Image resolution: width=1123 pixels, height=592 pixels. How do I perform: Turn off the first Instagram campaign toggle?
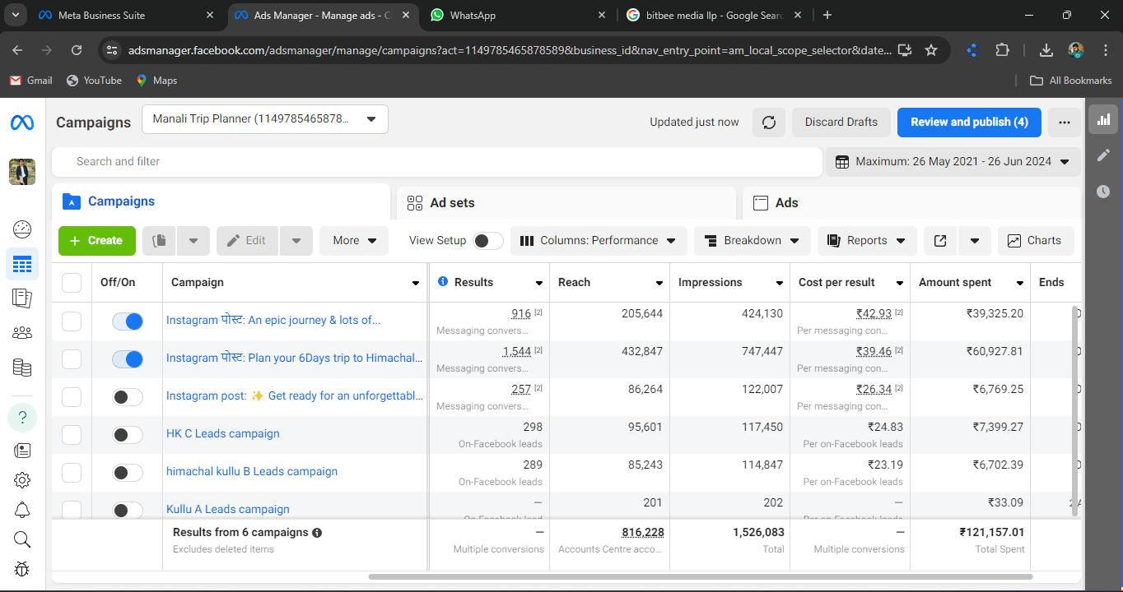[128, 321]
